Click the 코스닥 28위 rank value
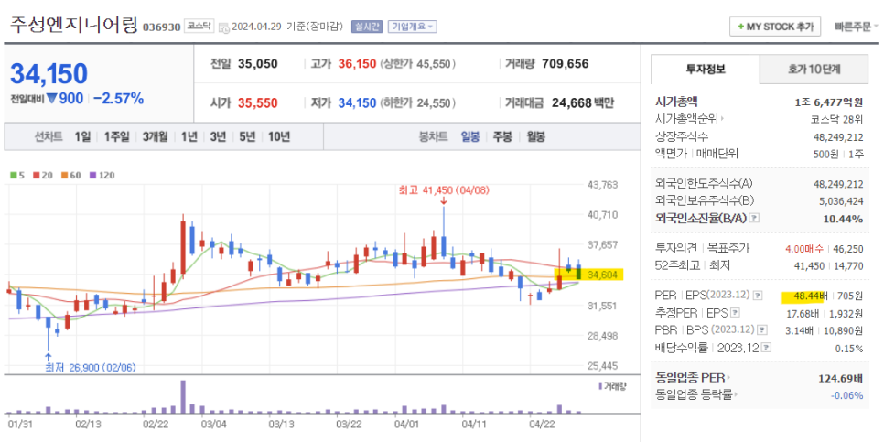The image size is (884, 442). [x=836, y=119]
